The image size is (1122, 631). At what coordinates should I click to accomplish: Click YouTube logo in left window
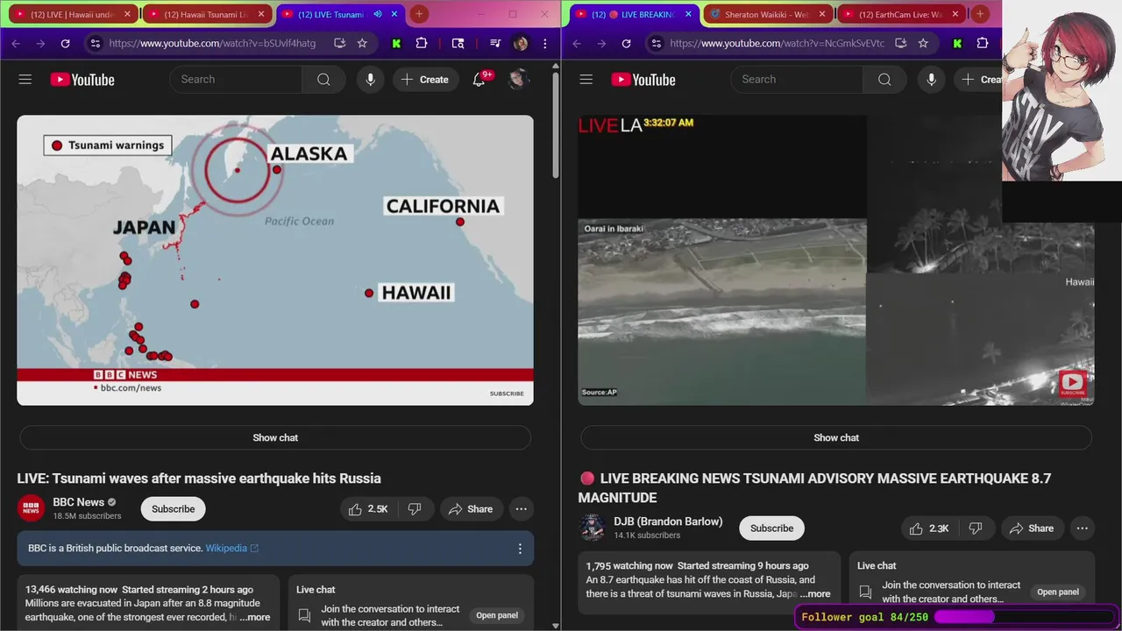(82, 80)
